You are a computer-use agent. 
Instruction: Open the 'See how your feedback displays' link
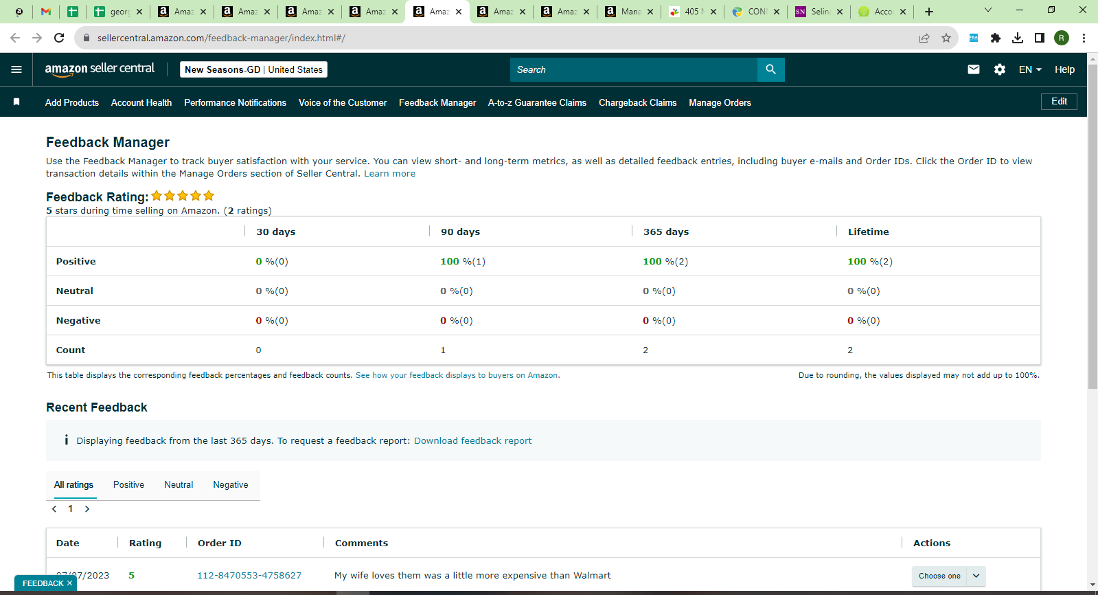click(x=457, y=375)
